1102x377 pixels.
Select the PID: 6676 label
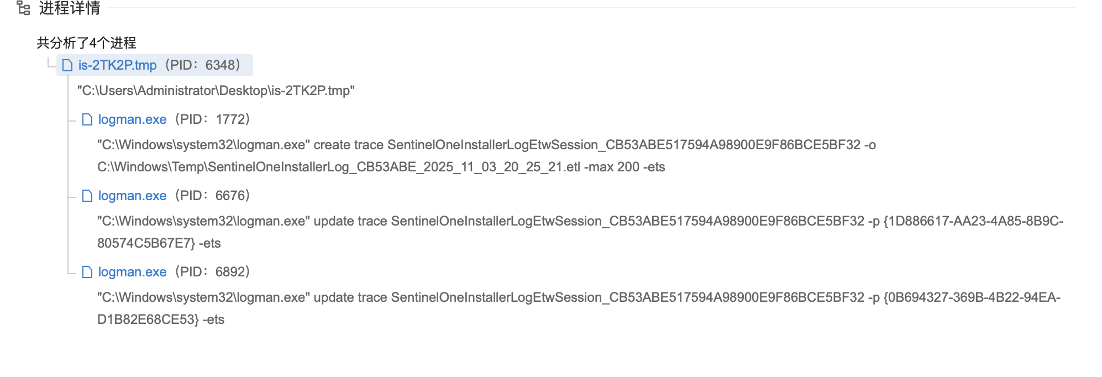[x=213, y=196]
